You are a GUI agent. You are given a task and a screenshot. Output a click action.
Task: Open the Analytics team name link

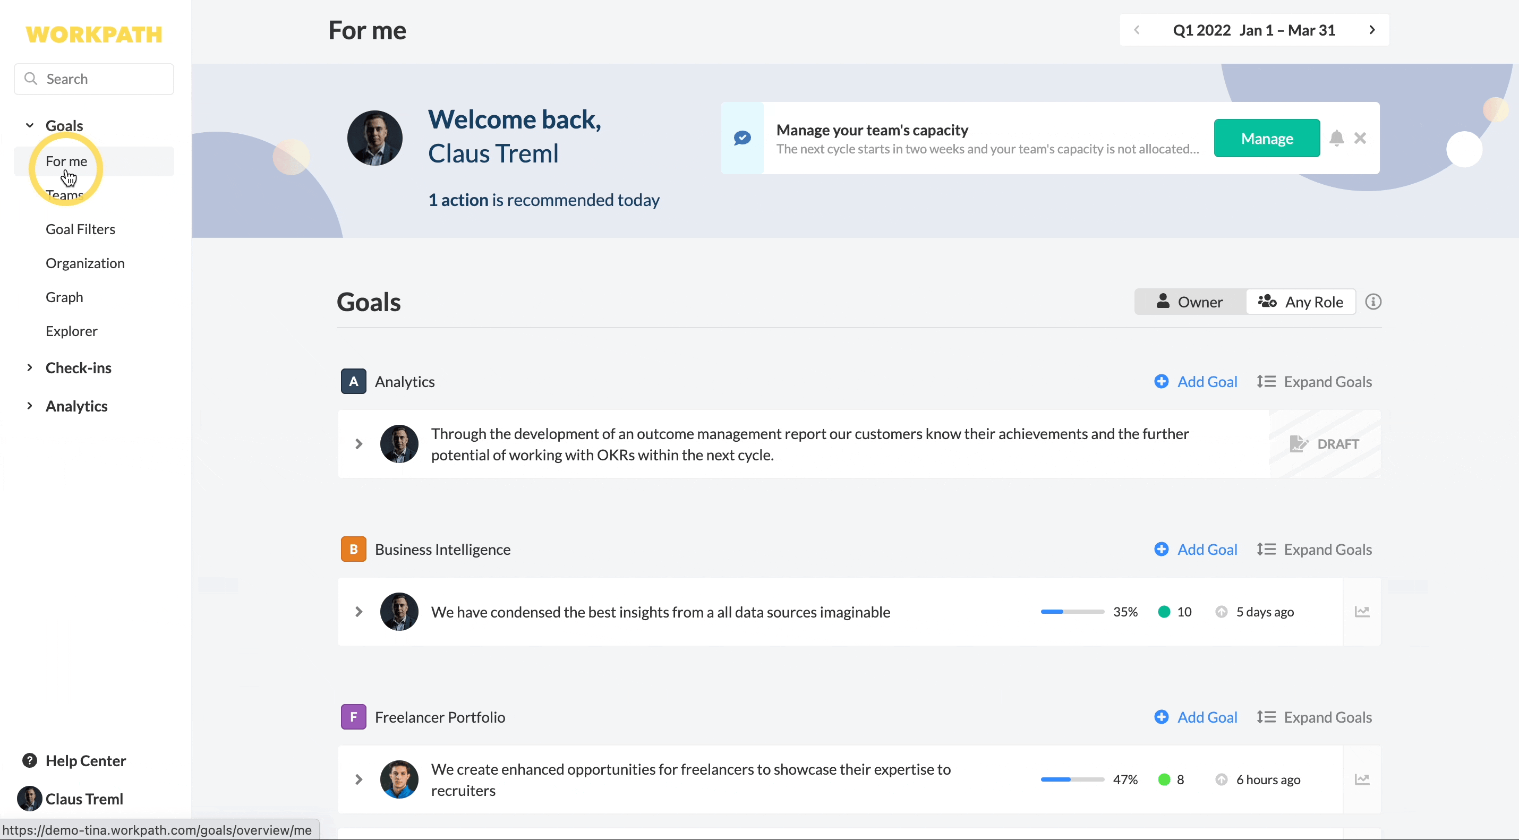[x=405, y=381]
